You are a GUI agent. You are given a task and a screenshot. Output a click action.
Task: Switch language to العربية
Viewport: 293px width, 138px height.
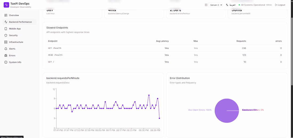tap(233, 5)
